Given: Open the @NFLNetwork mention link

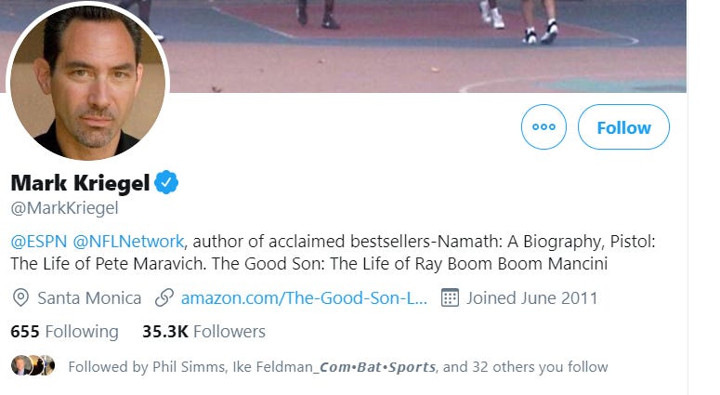Looking at the screenshot, I should pos(128,241).
